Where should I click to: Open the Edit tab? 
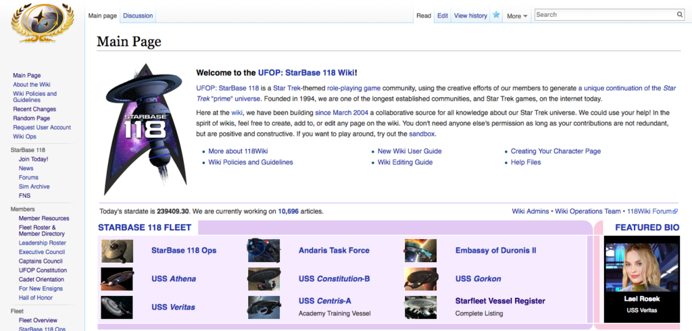tap(443, 16)
